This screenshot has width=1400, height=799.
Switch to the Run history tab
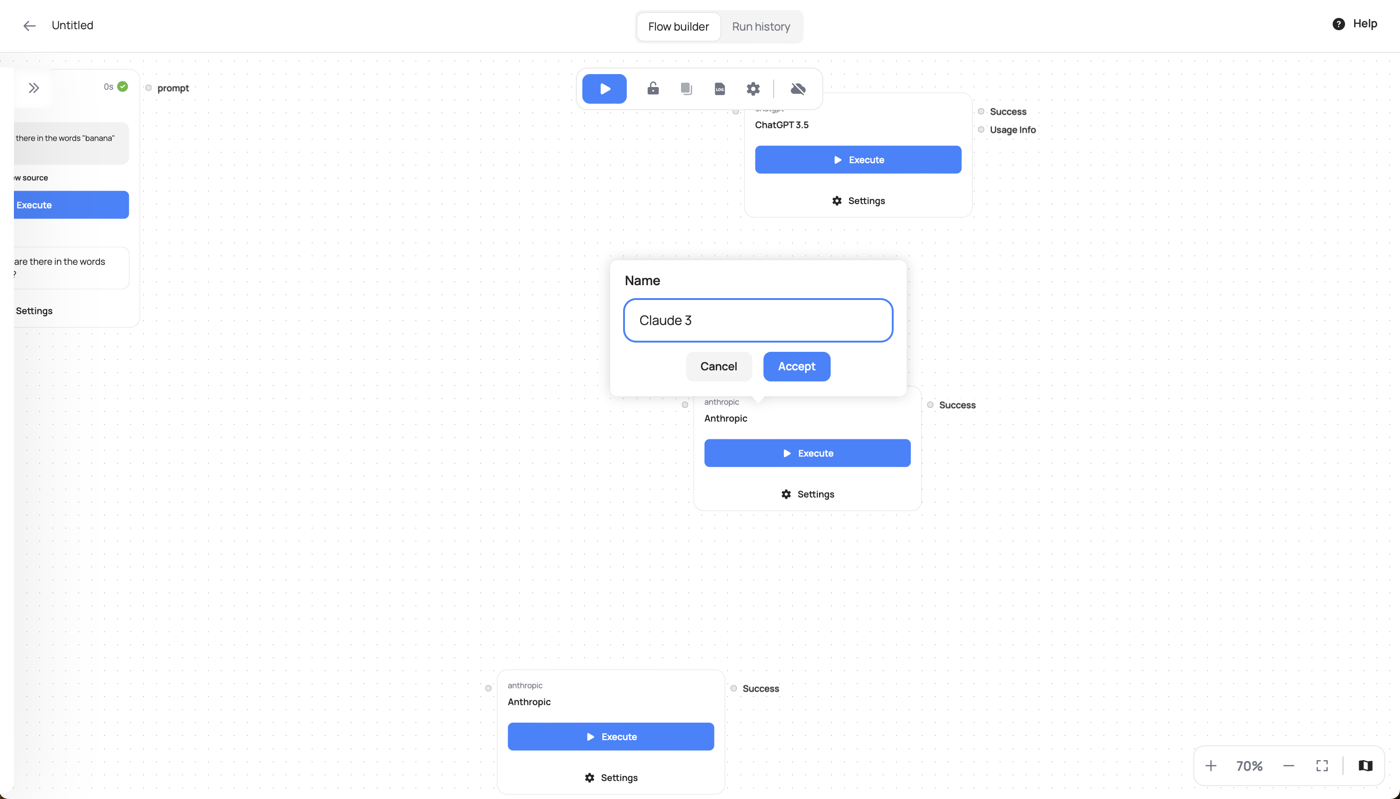(761, 26)
